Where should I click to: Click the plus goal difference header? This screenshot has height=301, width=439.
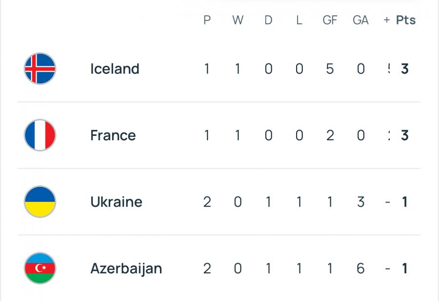(387, 20)
